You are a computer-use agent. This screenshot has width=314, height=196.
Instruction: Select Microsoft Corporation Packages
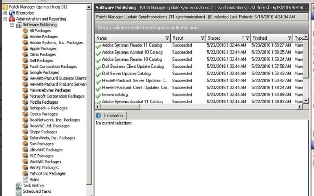(x=57, y=96)
